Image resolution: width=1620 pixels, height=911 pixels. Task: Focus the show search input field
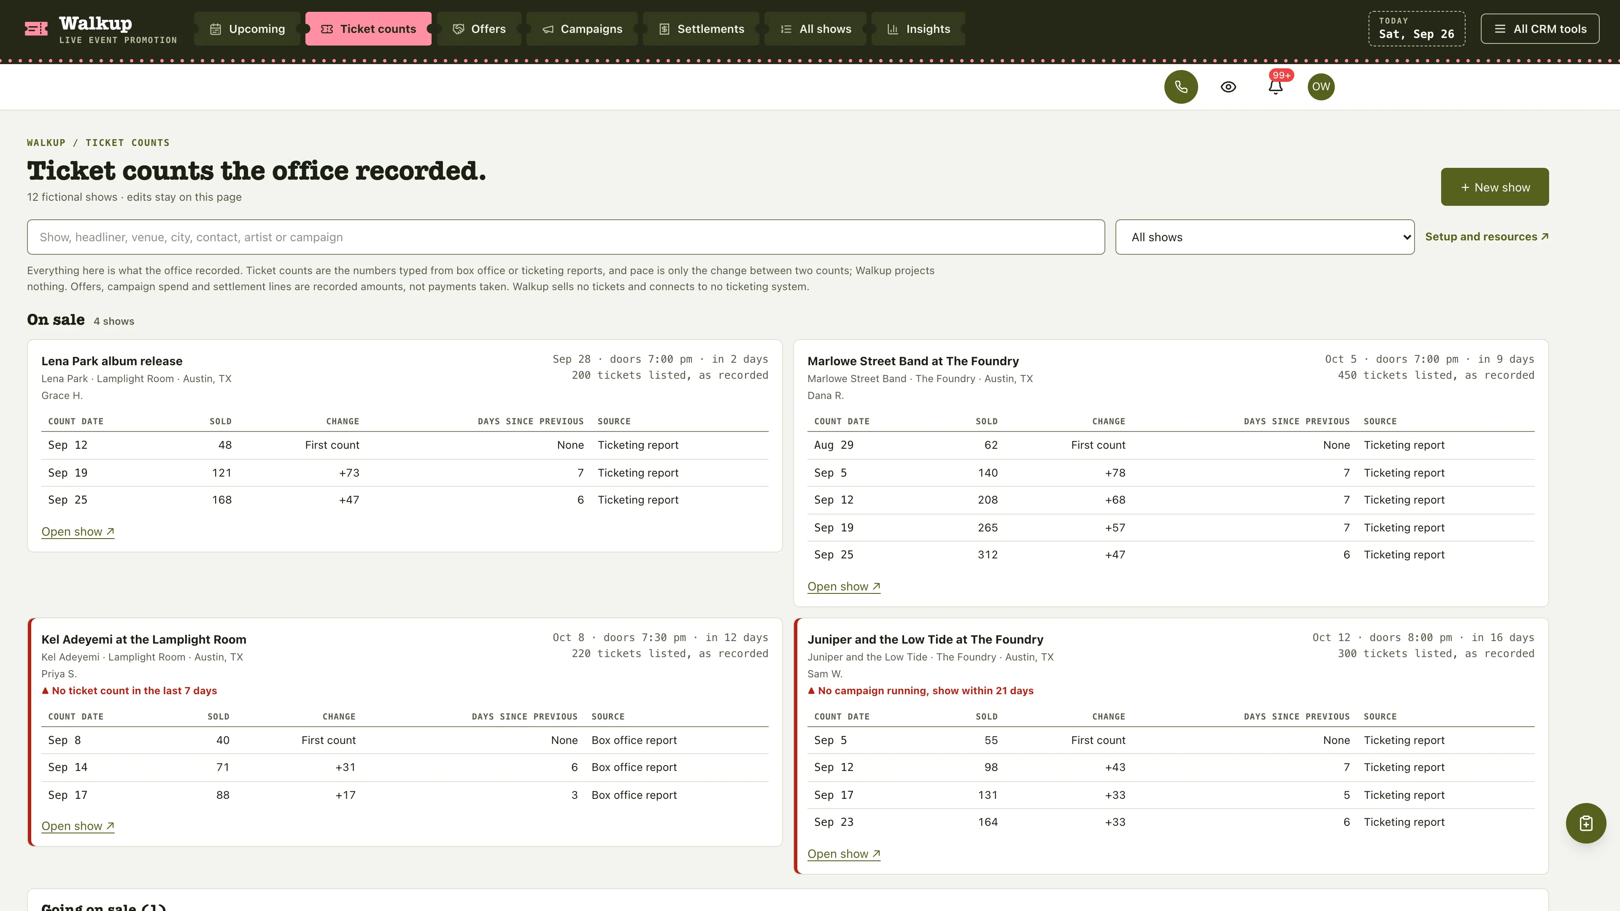pos(566,237)
